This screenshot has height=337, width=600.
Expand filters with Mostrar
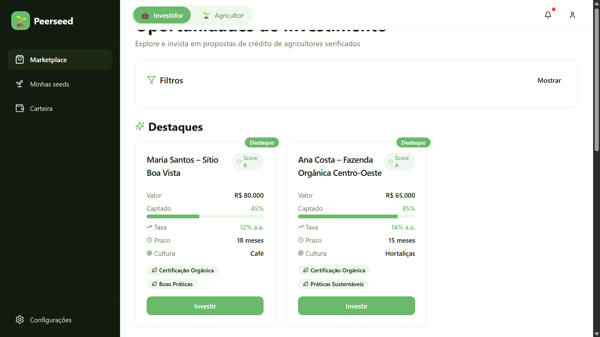pos(549,81)
